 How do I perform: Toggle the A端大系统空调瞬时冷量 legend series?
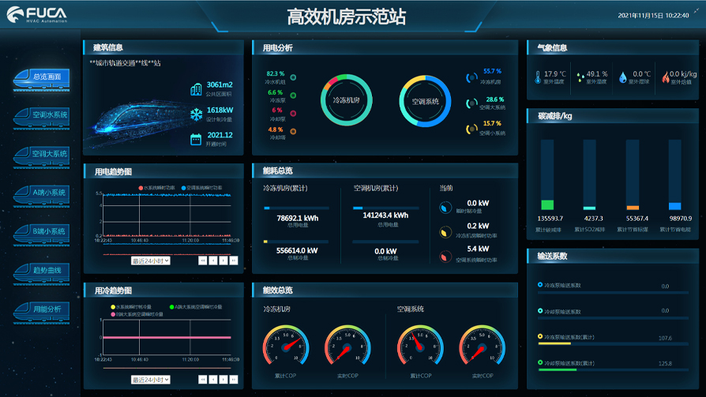[197, 306]
